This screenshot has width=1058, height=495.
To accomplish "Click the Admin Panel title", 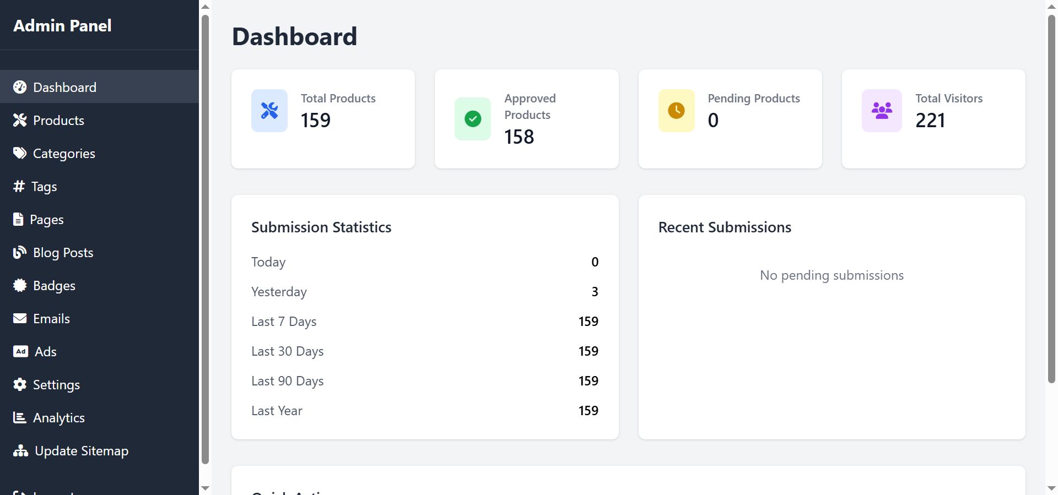I will [x=62, y=25].
